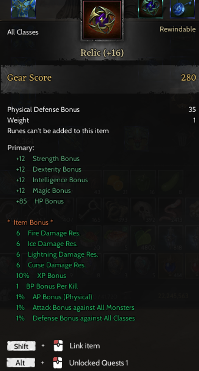
Task: Click the small relic icon with teal border
Action: 150,9
